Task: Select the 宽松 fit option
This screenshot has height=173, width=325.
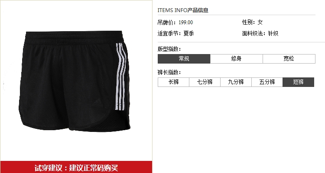Action: click(x=289, y=59)
